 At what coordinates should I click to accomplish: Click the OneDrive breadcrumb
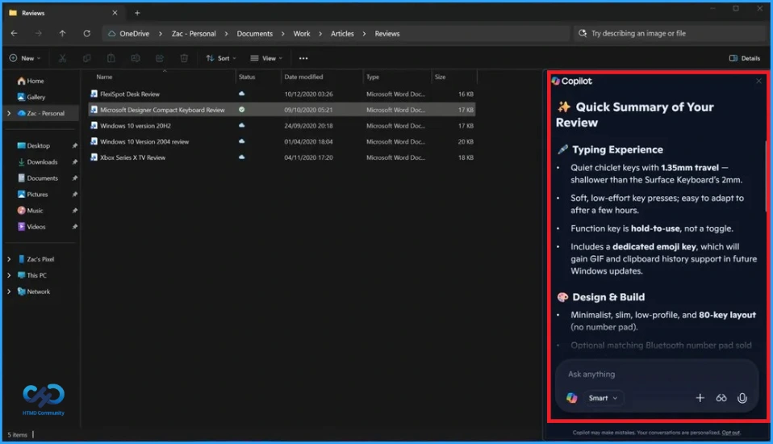134,34
